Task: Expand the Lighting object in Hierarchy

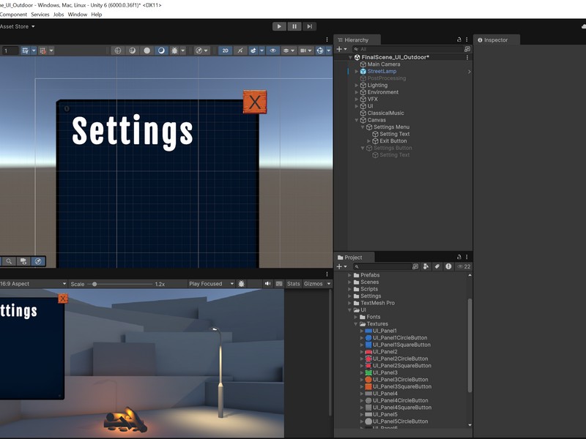Action: pyautogui.click(x=357, y=86)
